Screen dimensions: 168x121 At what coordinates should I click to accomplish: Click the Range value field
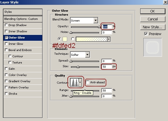(107, 90)
